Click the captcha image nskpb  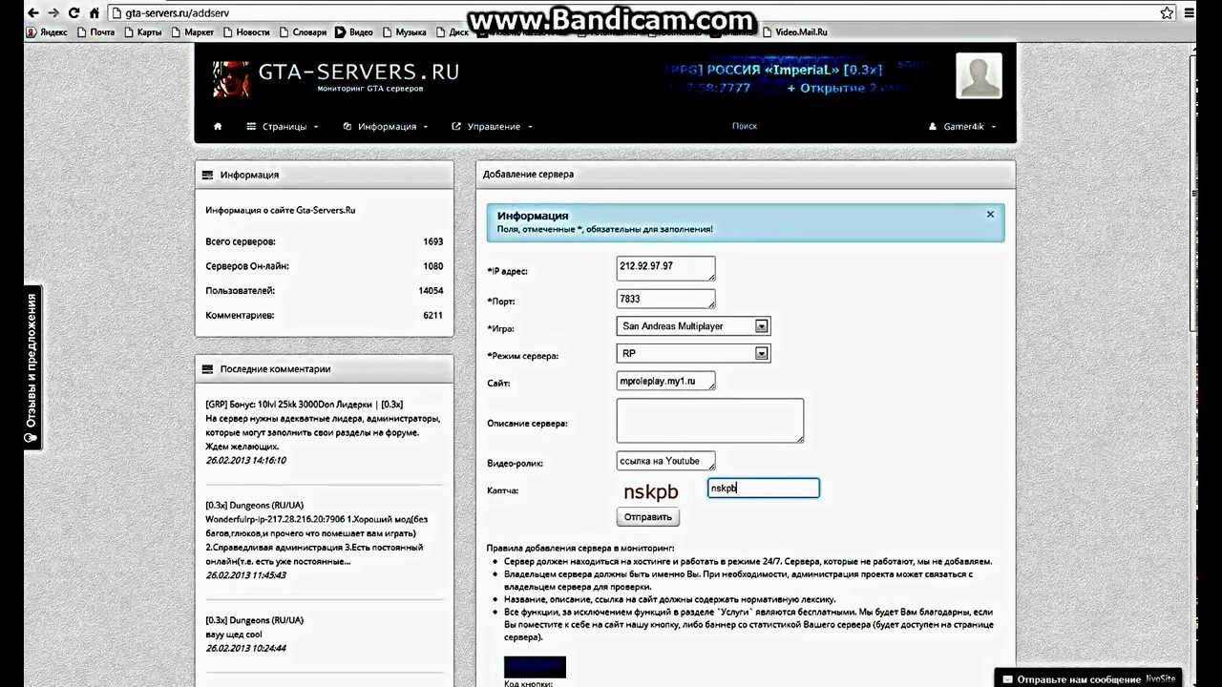[x=651, y=491]
